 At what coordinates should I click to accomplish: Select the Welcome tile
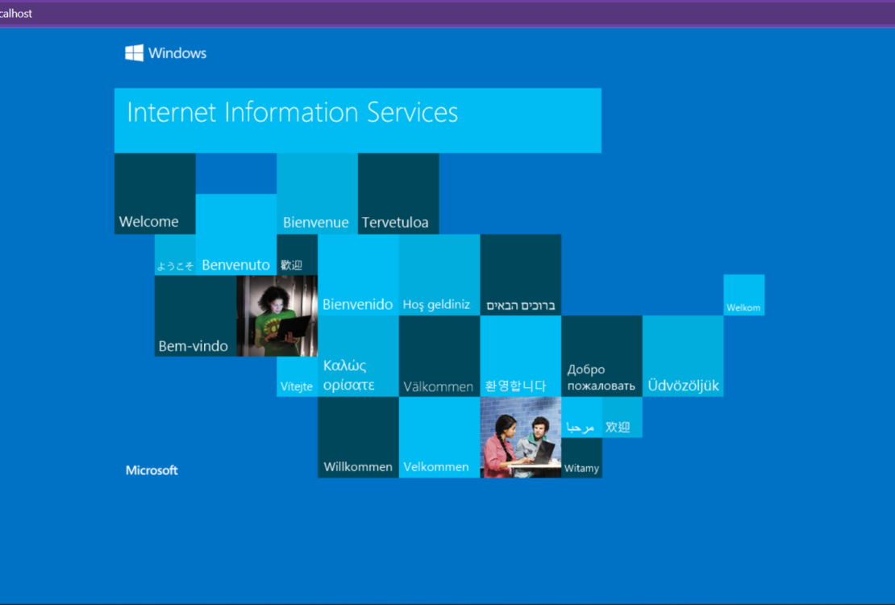(x=155, y=194)
